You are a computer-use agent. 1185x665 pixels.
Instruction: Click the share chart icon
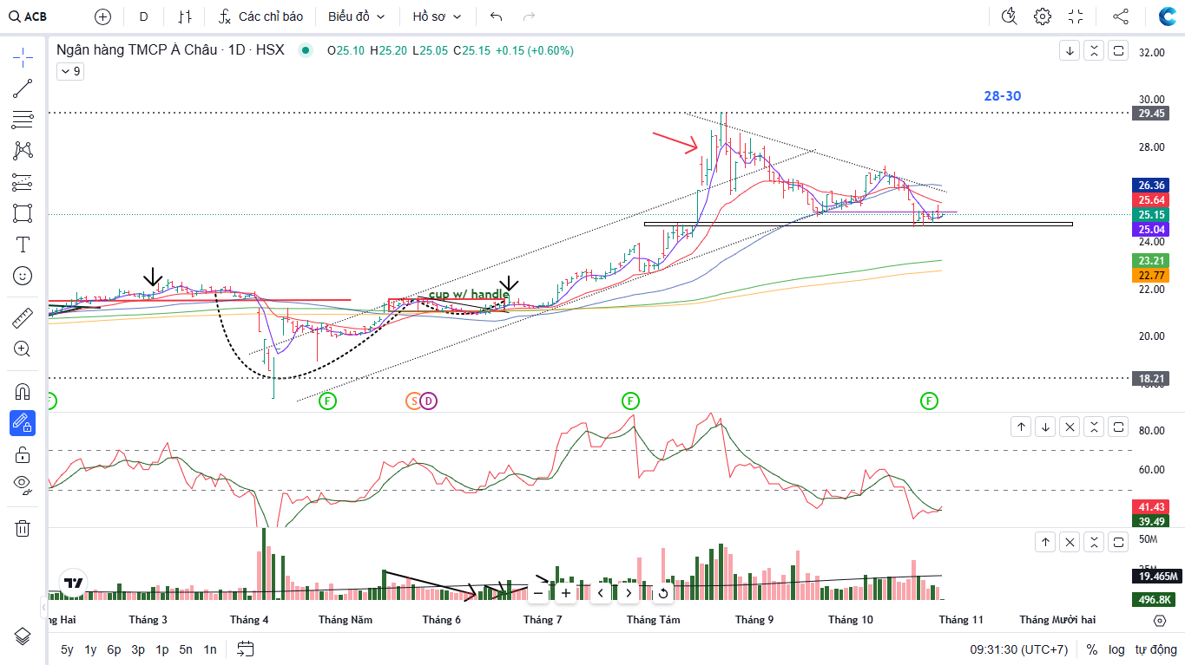coord(1121,16)
